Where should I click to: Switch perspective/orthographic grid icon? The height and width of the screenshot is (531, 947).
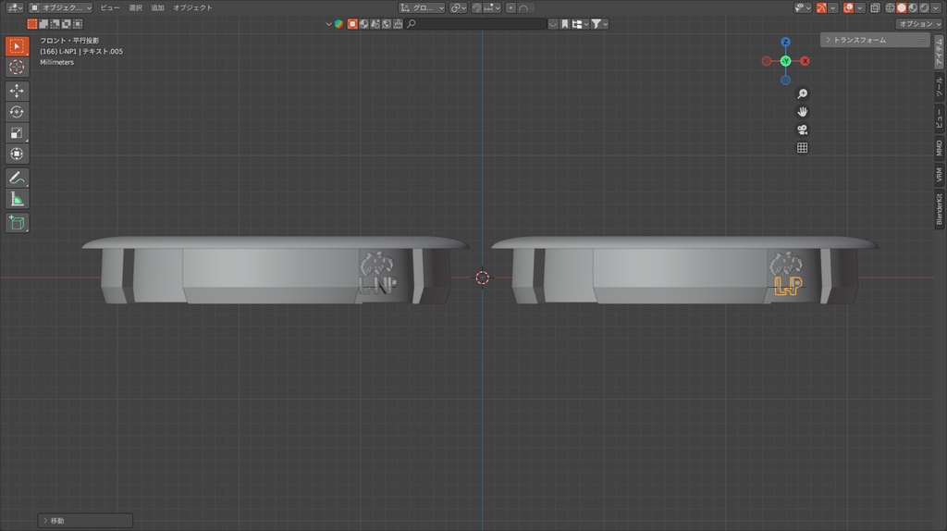802,148
